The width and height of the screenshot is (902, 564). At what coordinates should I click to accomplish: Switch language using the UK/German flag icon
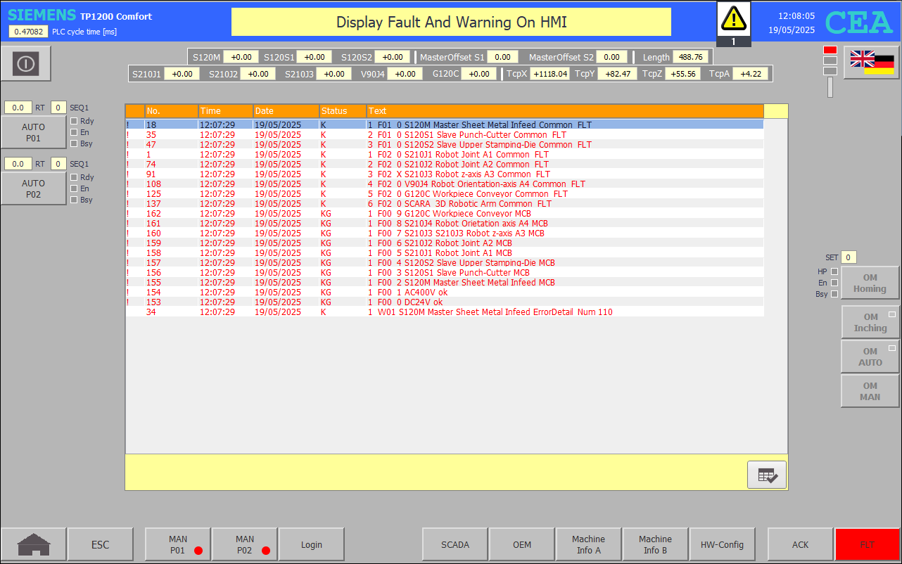(871, 63)
